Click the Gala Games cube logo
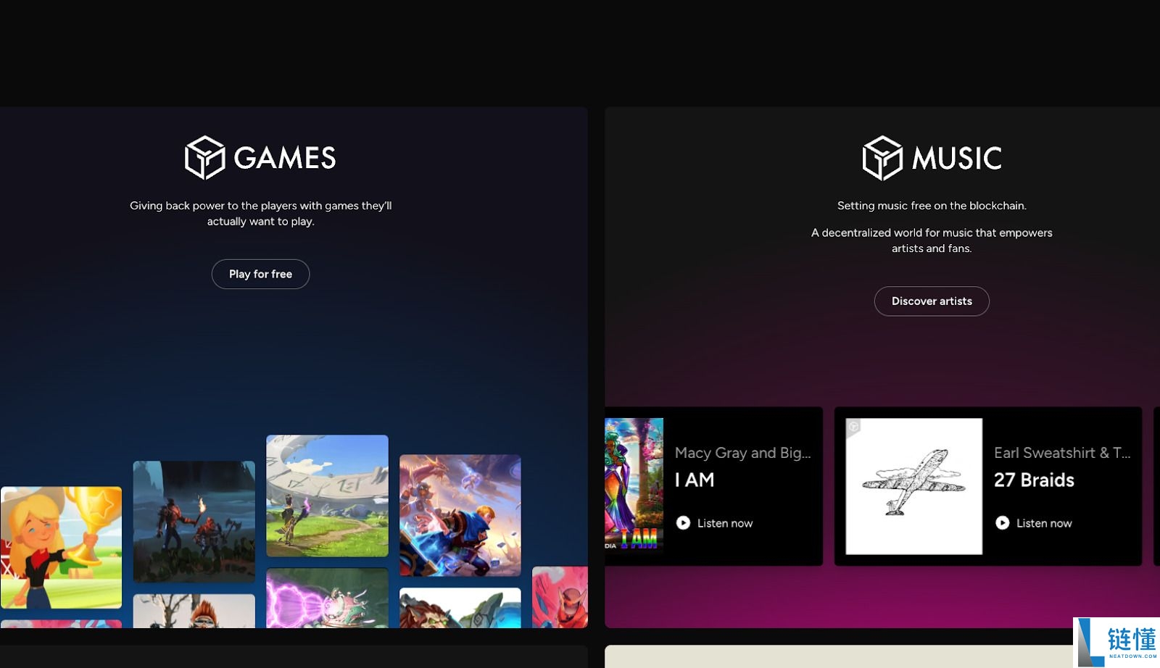The image size is (1160, 668). pos(204,157)
